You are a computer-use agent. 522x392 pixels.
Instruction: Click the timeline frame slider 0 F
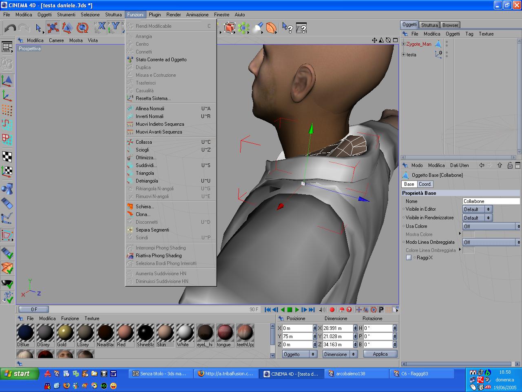(x=34, y=310)
